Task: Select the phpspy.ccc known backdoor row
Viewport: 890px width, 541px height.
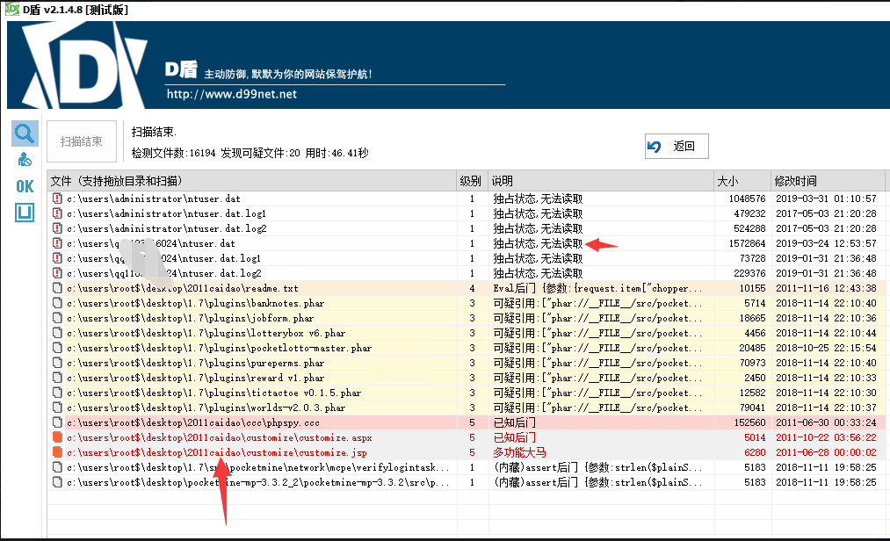Action: pos(264,422)
